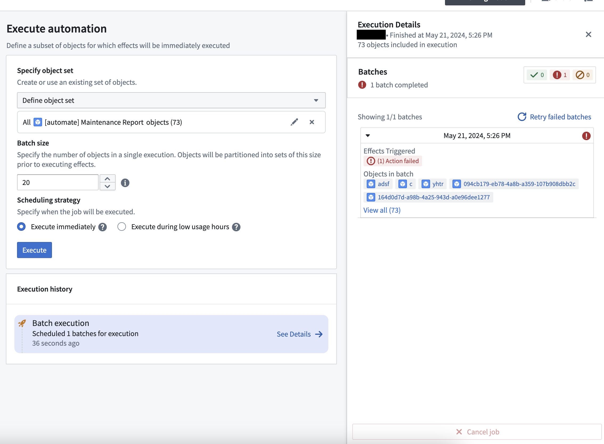This screenshot has height=444, width=604.
Task: Filter batches by failed count
Action: [x=560, y=75]
